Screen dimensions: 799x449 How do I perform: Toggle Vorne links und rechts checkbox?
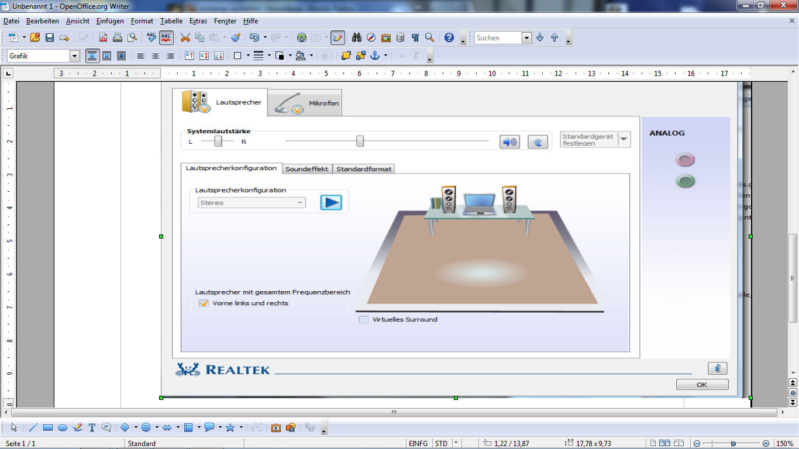point(204,303)
